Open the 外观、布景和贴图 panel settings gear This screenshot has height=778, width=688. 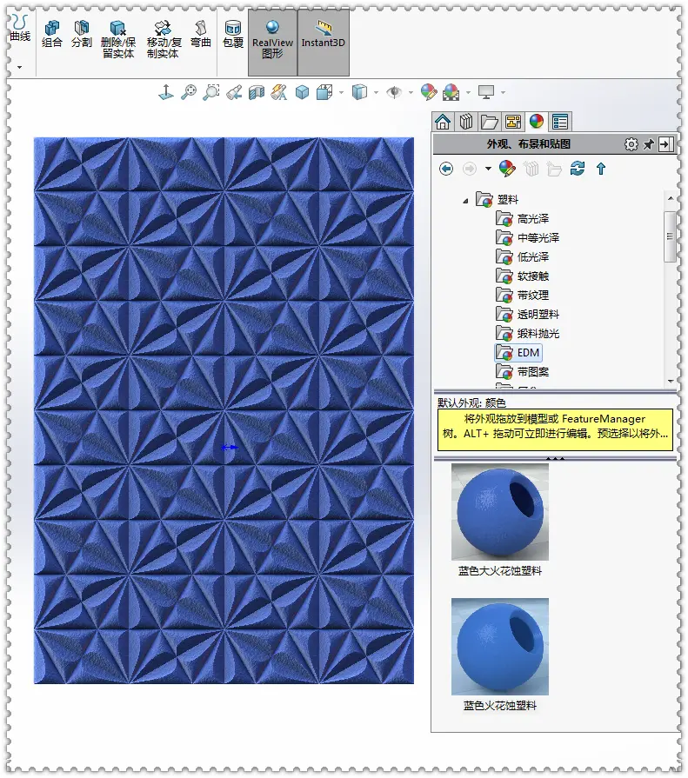click(x=631, y=144)
